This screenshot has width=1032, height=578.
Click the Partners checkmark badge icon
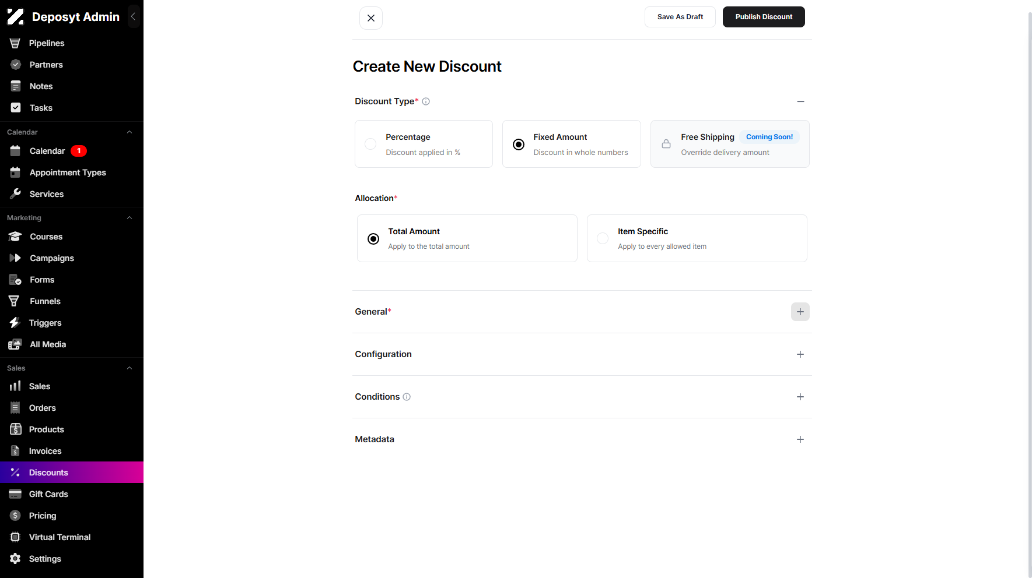click(16, 65)
